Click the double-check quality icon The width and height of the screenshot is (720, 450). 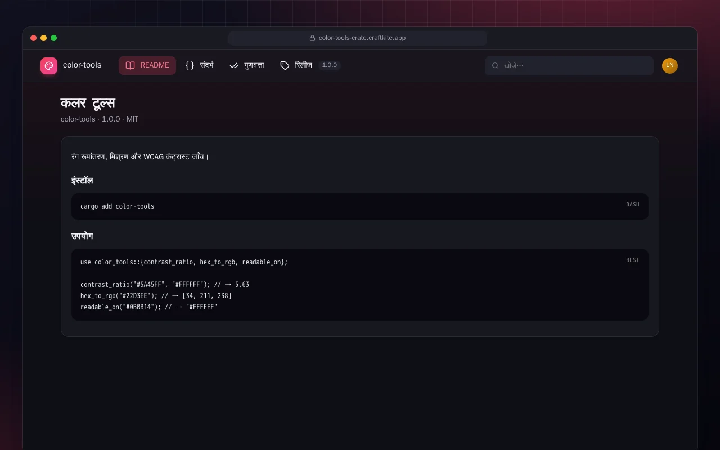235,65
